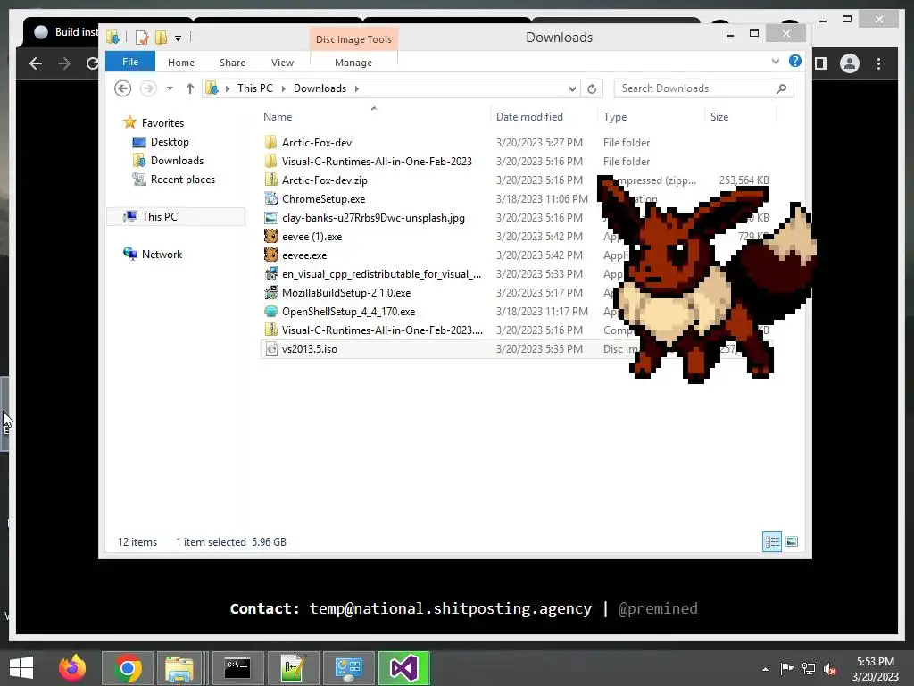The image size is (914, 686).
Task: Open the Windows Start button
Action: pos(21,668)
